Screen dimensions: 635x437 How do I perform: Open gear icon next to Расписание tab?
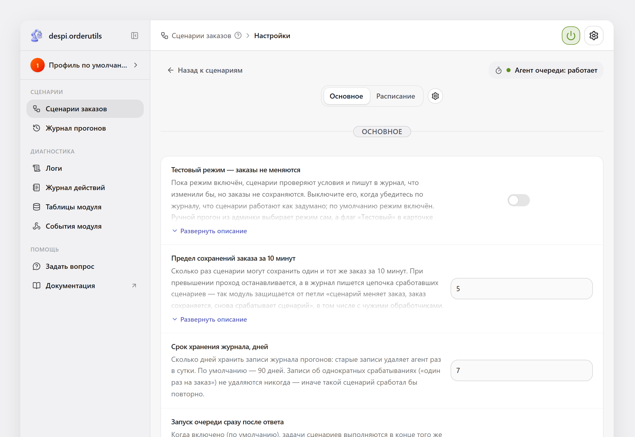pos(435,96)
